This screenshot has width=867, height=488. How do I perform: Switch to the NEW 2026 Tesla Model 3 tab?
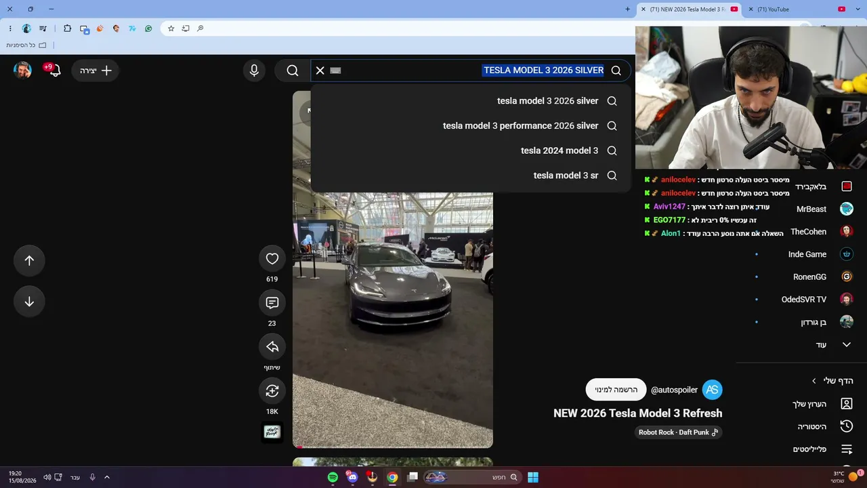pyautogui.click(x=690, y=9)
